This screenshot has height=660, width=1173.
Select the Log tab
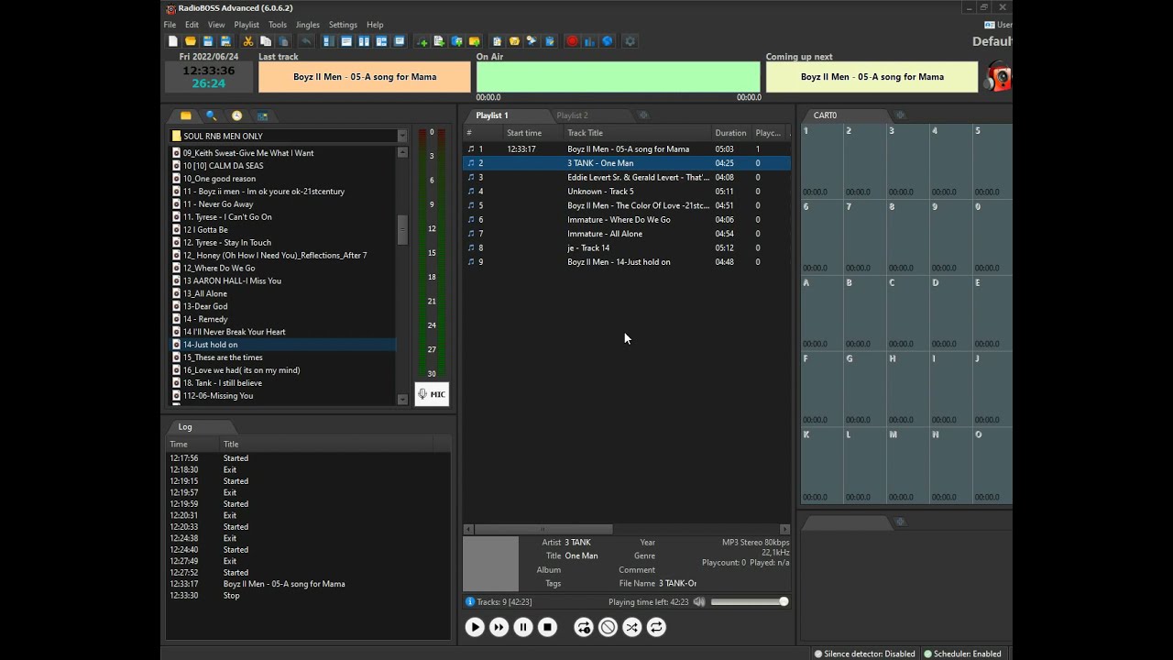pos(185,427)
